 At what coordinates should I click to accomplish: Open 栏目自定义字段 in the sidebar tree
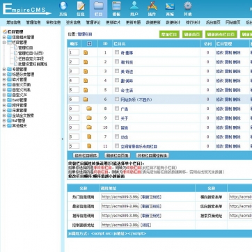(x=31, y=58)
